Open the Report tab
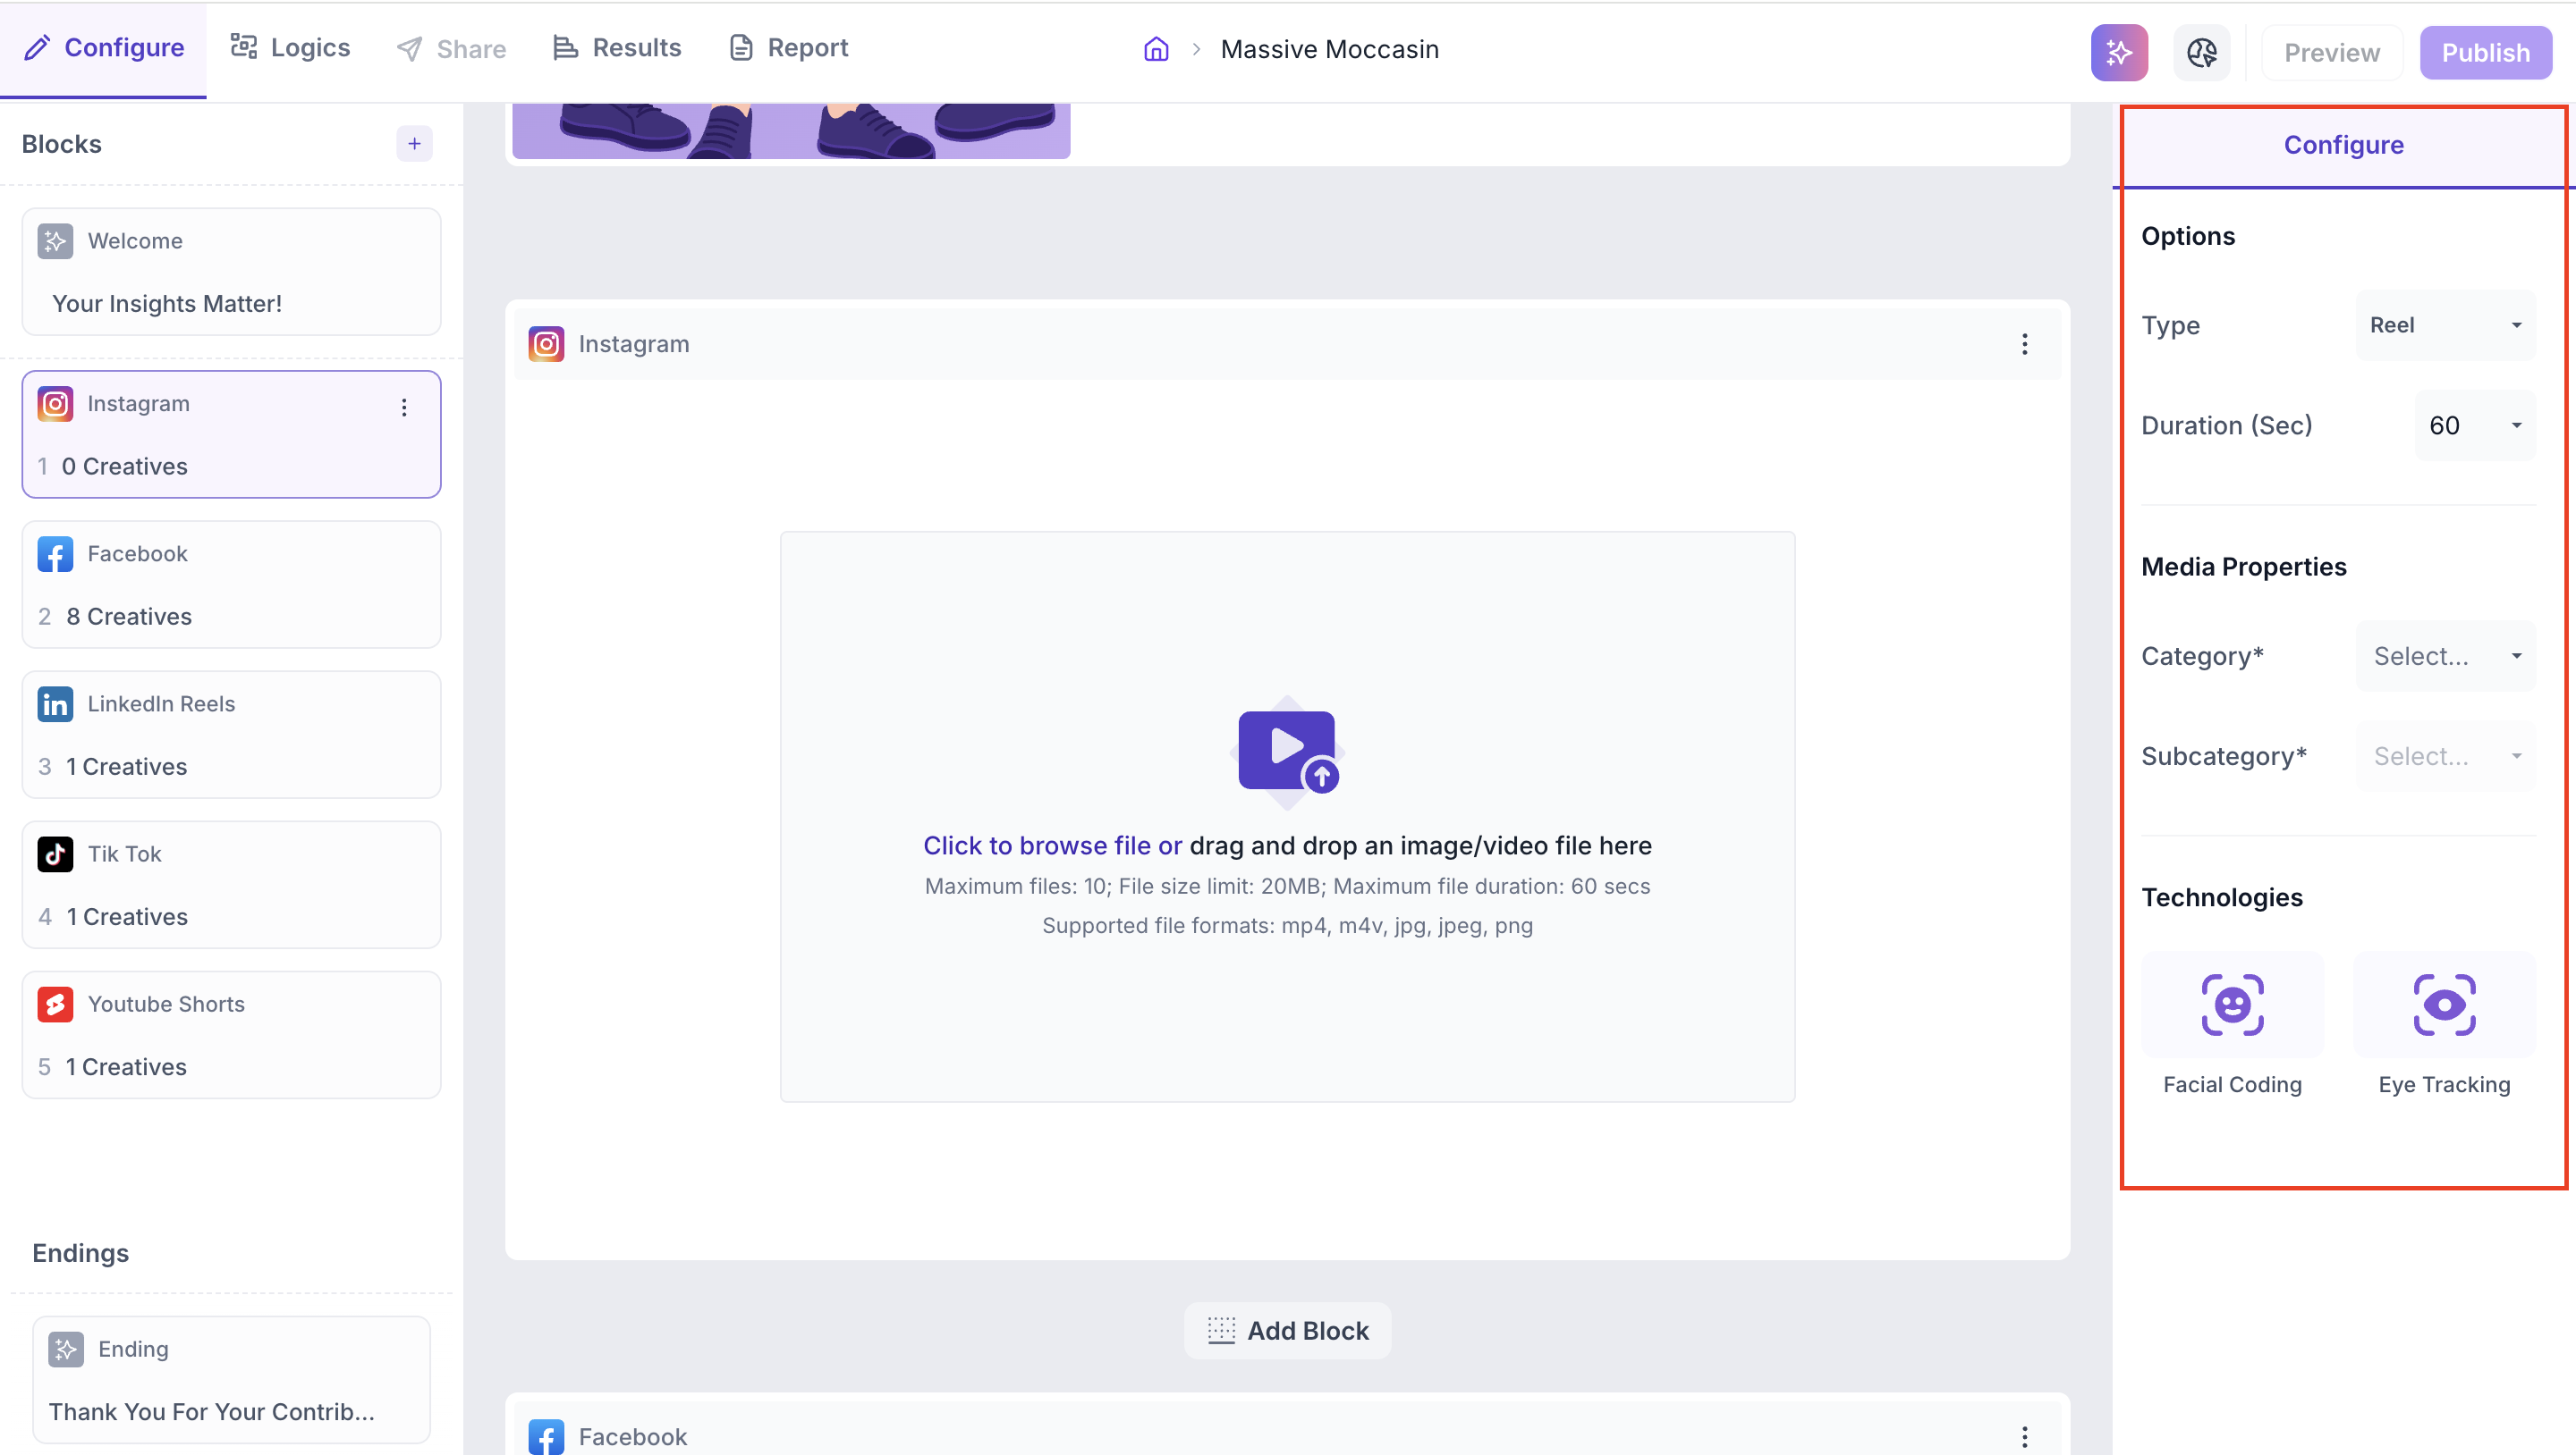The height and width of the screenshot is (1455, 2576). point(788,48)
